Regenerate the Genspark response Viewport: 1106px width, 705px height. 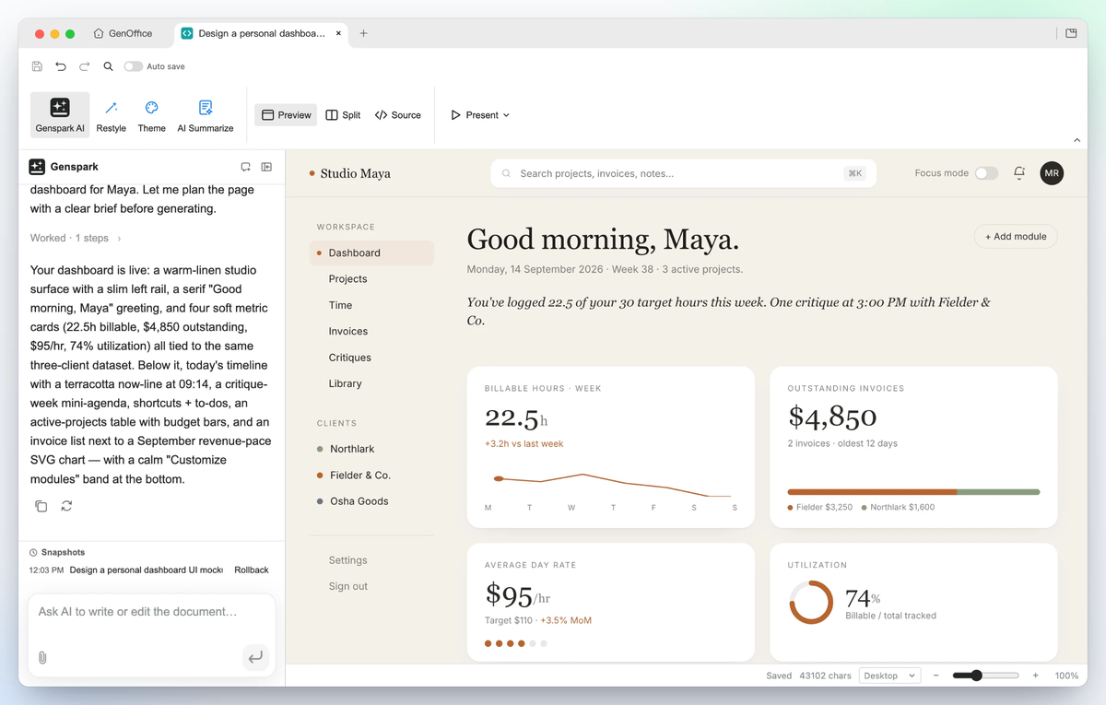tap(66, 506)
